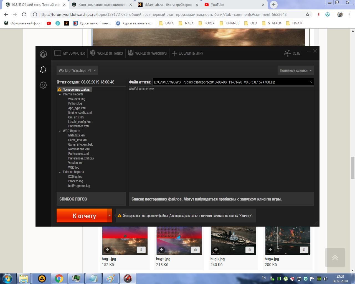Select App_type.xml entry
The height and width of the screenshot is (284, 355).
77,108
